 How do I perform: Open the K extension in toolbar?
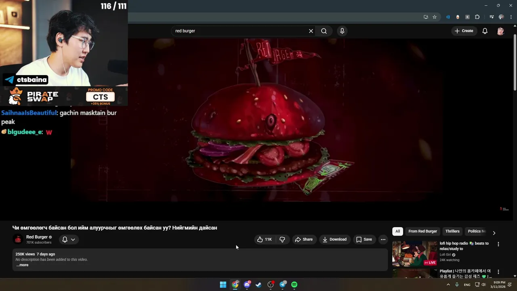pos(467,17)
